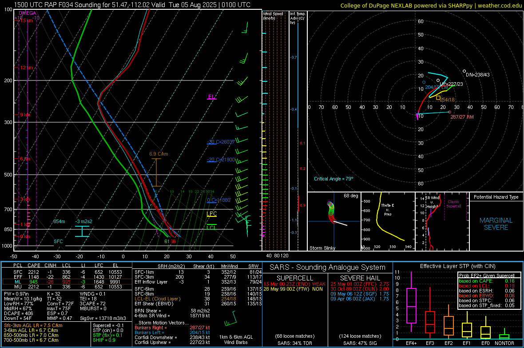The image size is (524, 348).
Task: Click the based on CAPE: 0.16 probability line
Action: 487,281
